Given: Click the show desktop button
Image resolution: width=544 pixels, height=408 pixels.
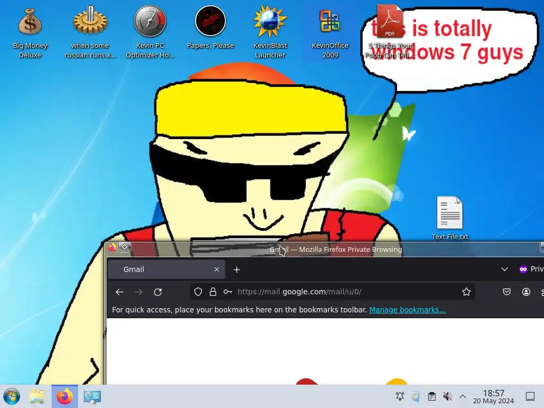Looking at the screenshot, I should (530, 396).
